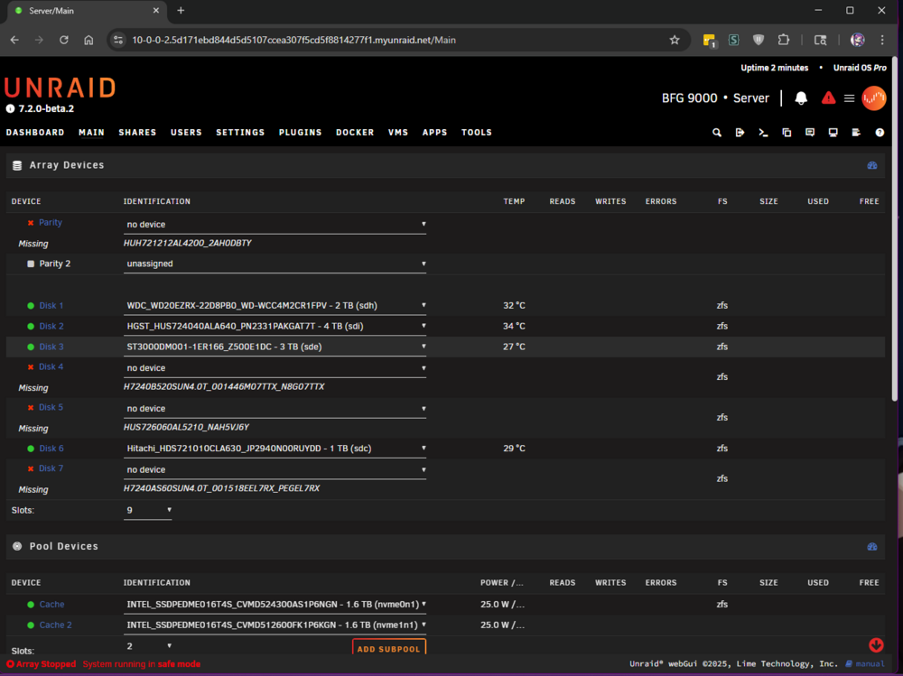Open the notifications bell icon
903x676 pixels.
click(800, 98)
